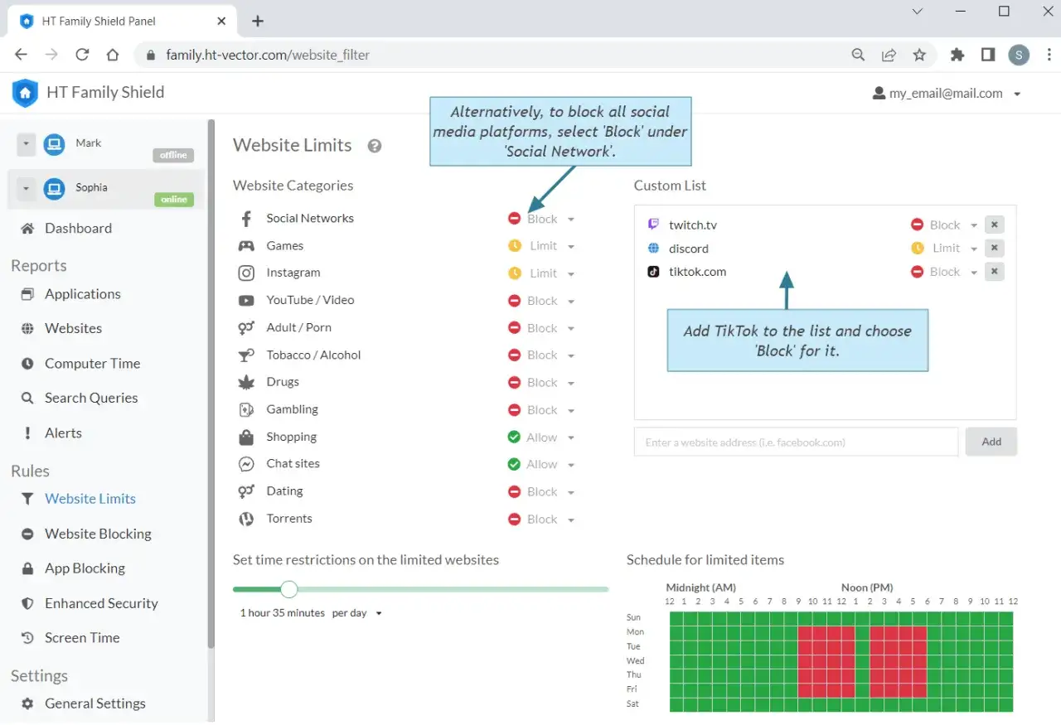
Task: Open the tiktok.com Block dropdown
Action: [x=944, y=271]
